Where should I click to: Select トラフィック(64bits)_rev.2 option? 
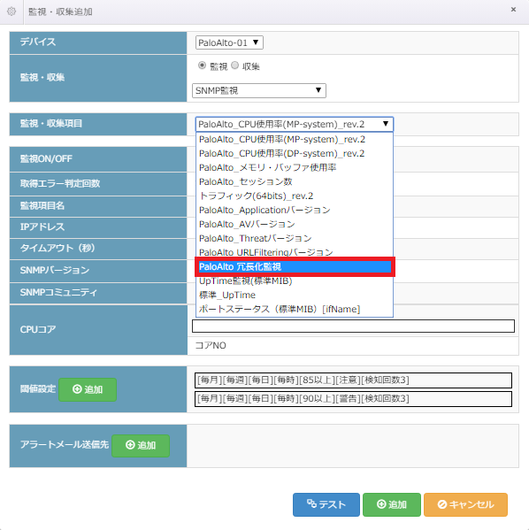pos(295,196)
